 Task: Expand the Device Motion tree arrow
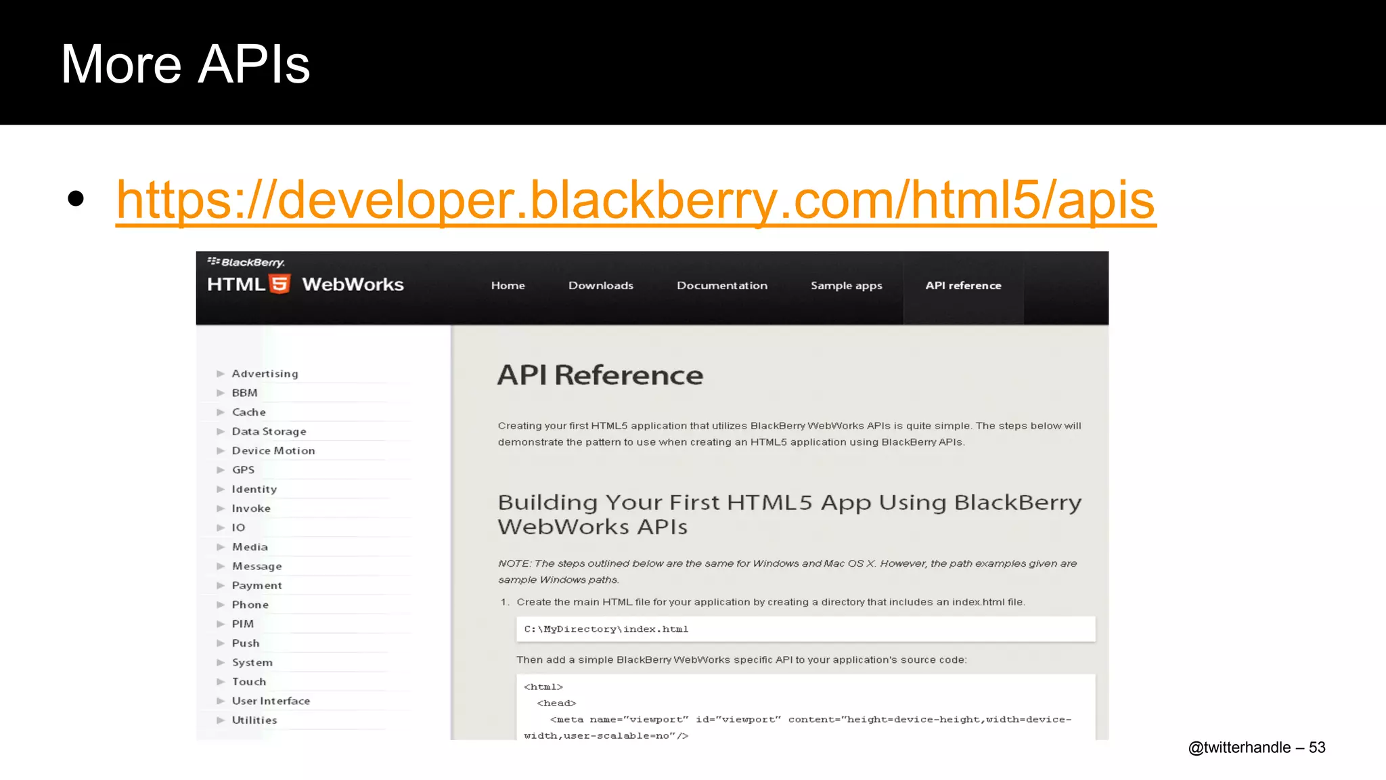[221, 451]
